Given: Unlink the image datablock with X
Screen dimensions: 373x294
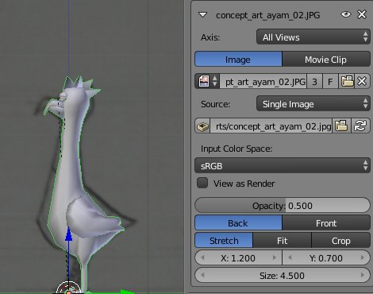Looking at the screenshot, I should coord(362,81).
